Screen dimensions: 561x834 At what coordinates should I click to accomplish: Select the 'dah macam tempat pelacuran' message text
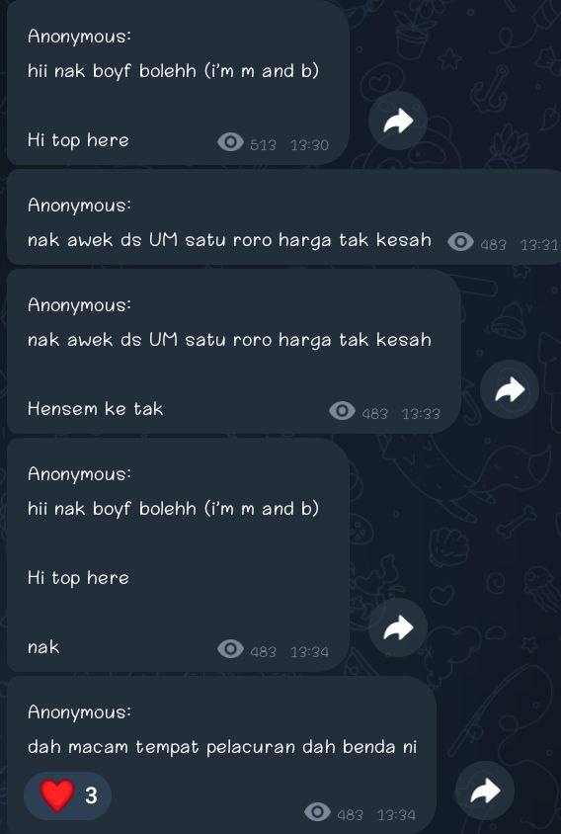222,747
